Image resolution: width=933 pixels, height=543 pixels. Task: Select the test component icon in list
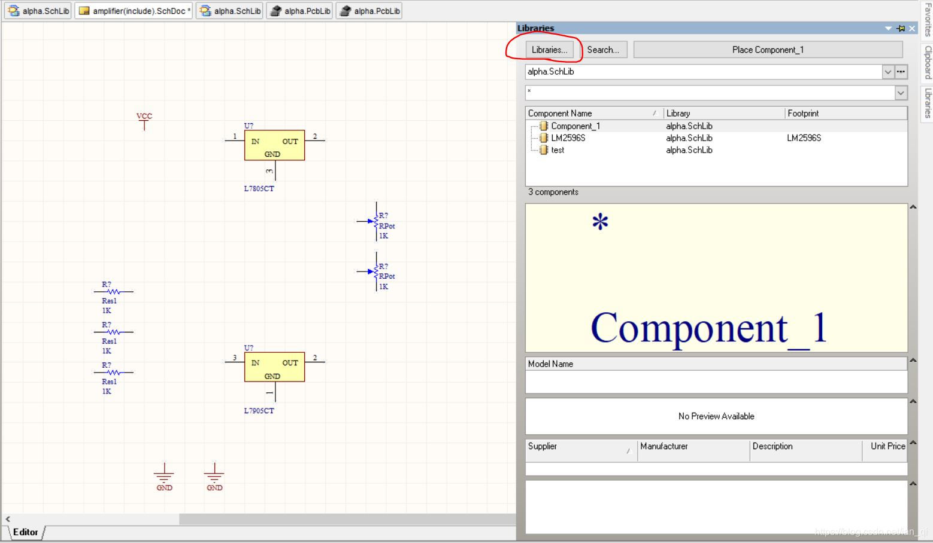coord(544,150)
